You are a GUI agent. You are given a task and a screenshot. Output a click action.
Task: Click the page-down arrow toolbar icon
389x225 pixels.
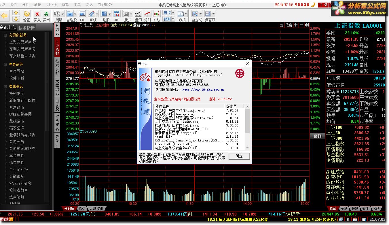(16, 19)
